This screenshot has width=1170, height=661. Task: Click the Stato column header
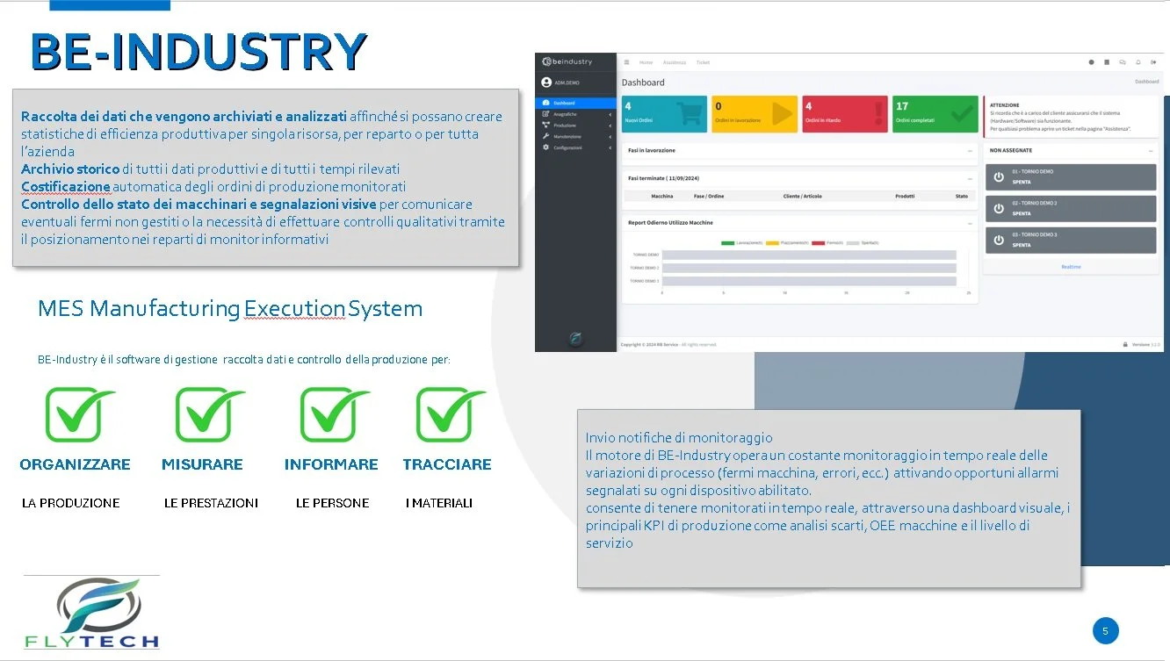point(962,196)
